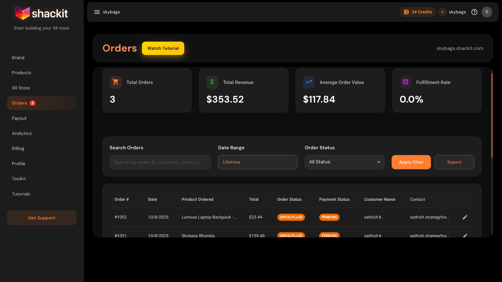This screenshot has height=282, width=502.
Task: Click the Total Revenue dollar icon
Action: click(212, 82)
